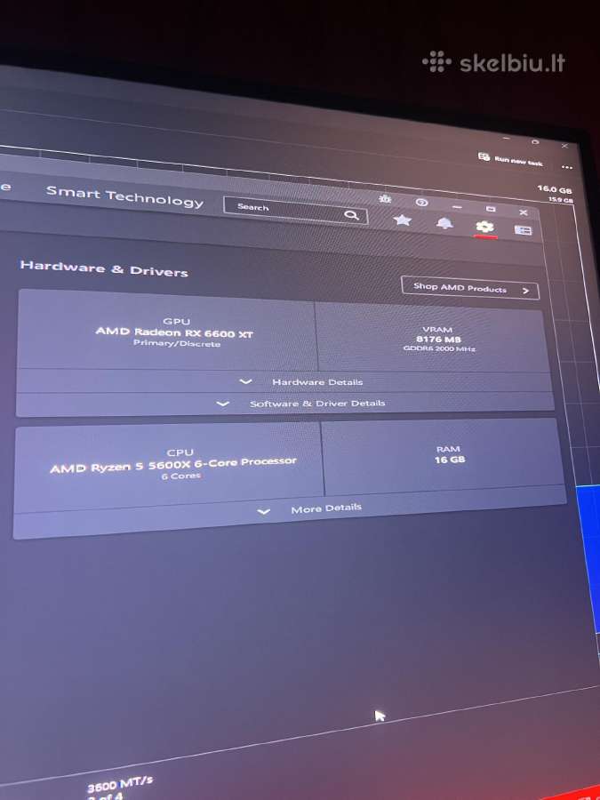The height and width of the screenshot is (800, 600).
Task: Open the help question mark icon
Action: [421, 202]
